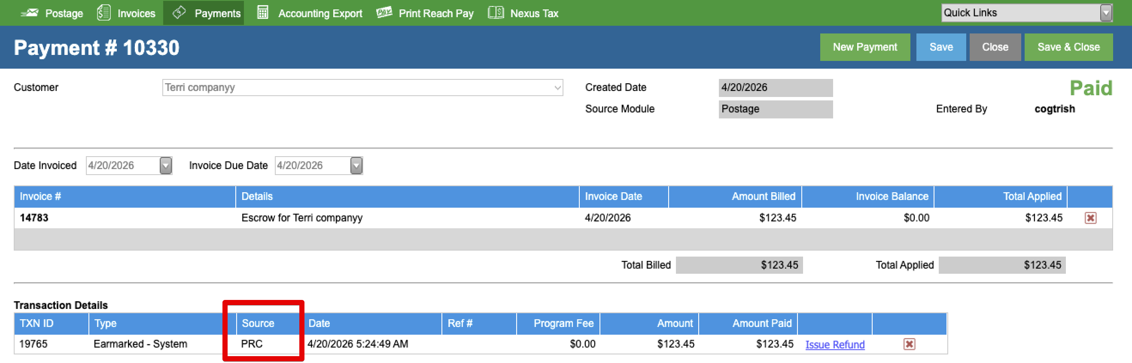Viewport: 1132px width, 363px height.
Task: Open the Invoice Due Date calendar dropdown
Action: (356, 166)
